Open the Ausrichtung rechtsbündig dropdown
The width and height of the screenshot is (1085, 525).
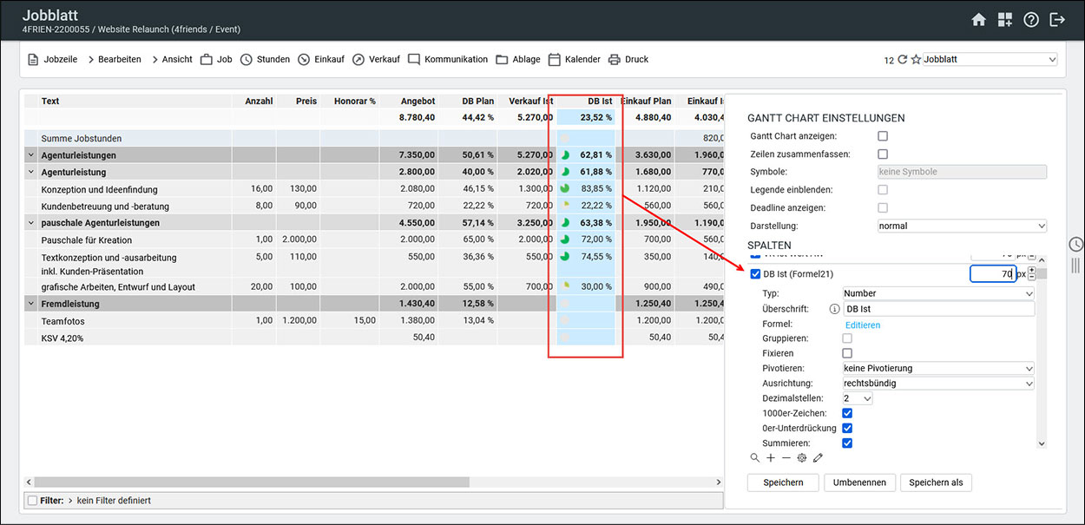click(938, 383)
